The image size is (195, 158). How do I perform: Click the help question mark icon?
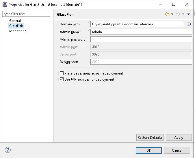(8, 150)
